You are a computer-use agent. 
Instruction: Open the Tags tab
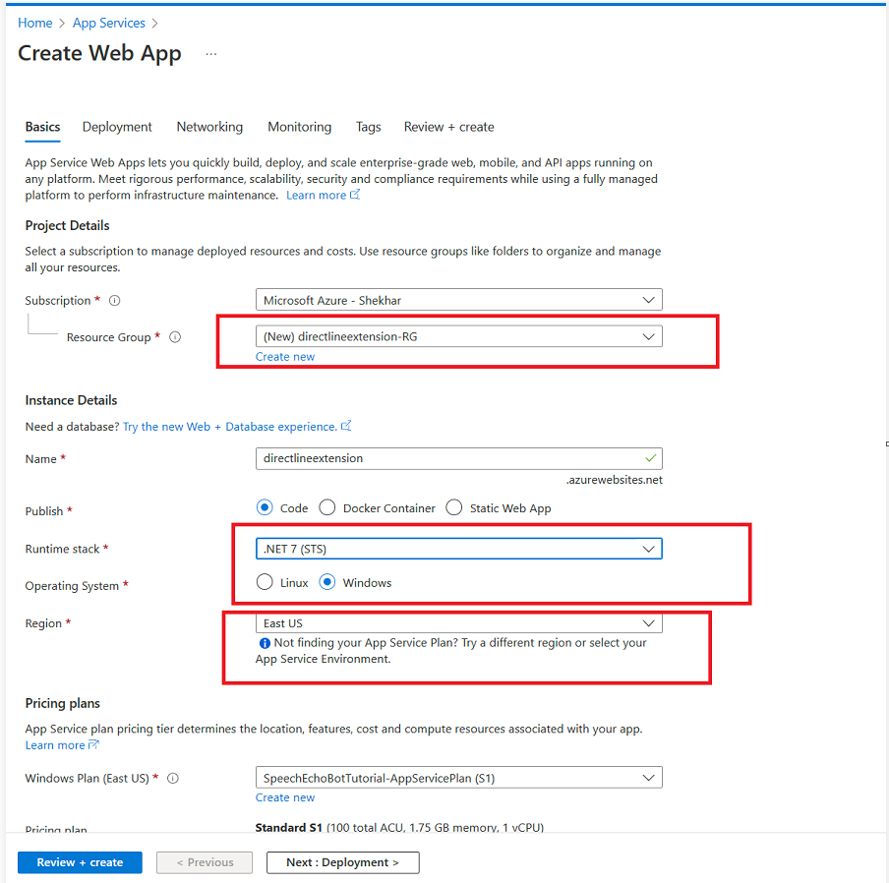point(368,127)
